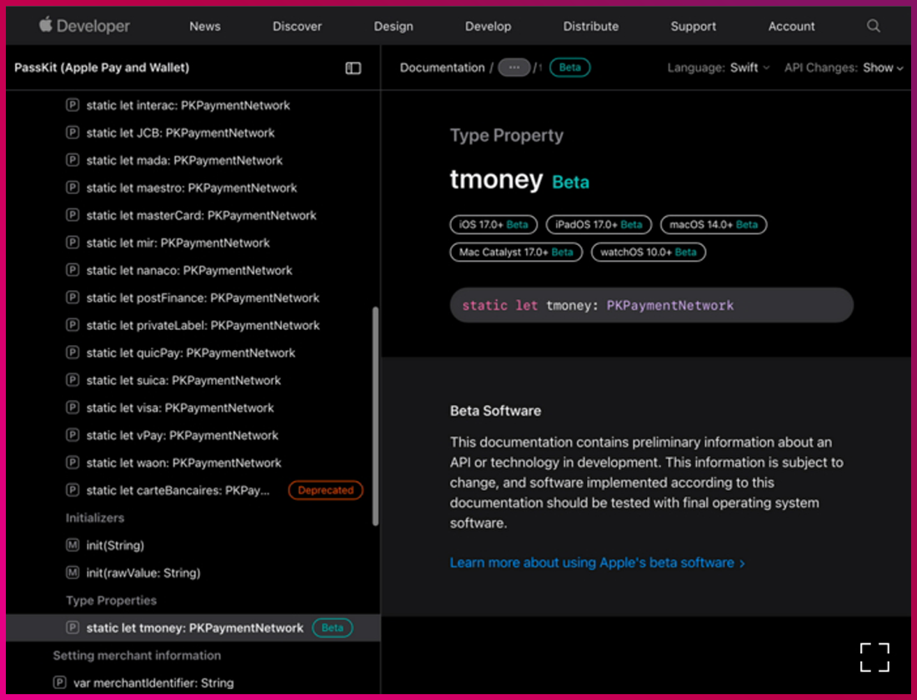Screen dimensions: 917x700
Task: Open the Distribute menu
Action: click(590, 27)
